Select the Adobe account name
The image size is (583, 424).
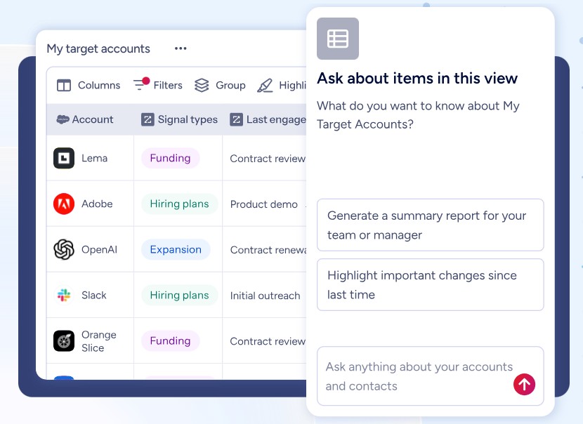97,204
